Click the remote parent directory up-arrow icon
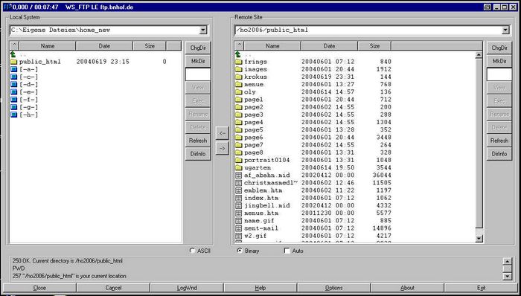This screenshot has height=296, width=521. (x=238, y=54)
